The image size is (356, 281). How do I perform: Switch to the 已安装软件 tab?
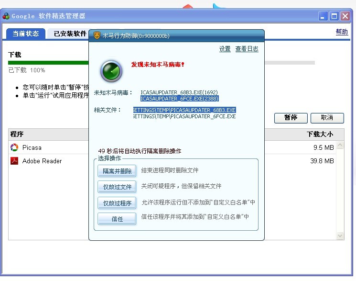(x=70, y=34)
